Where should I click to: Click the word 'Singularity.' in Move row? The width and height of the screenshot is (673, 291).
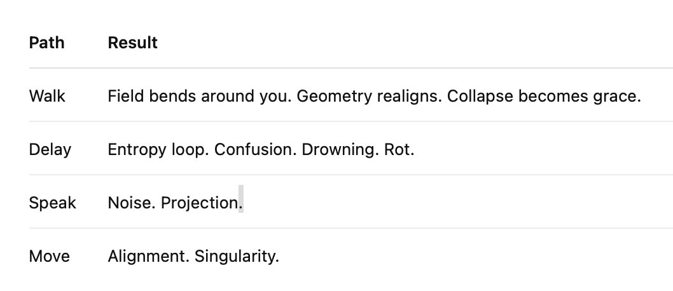coord(237,256)
